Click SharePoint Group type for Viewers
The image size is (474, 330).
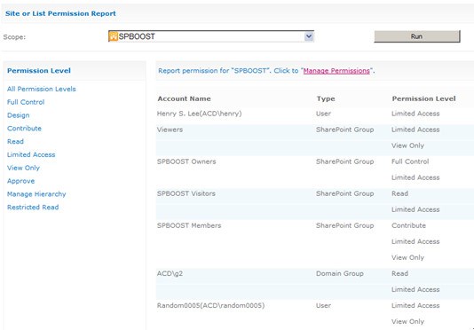[344, 130]
